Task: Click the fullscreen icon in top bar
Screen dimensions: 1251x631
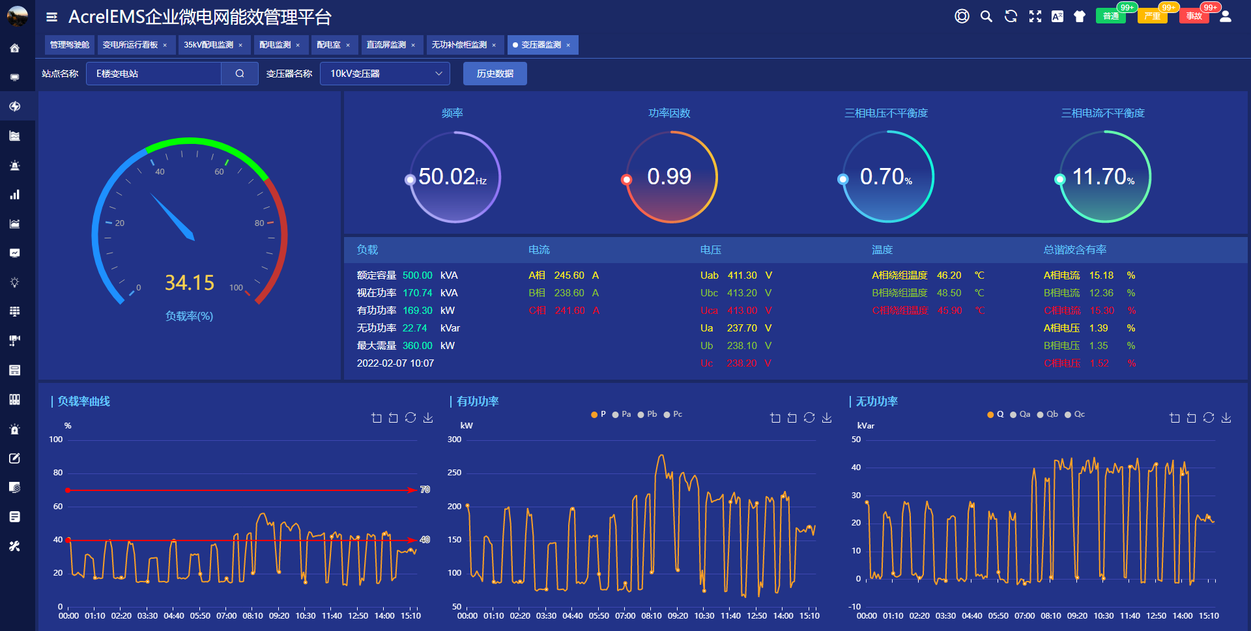Action: point(1035,16)
